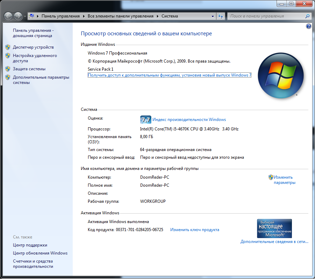Open "Защита системы"
This screenshot has width=315, height=279.
29,69
